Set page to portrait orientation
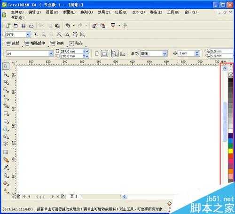Image resolution: width=235 pixels, height=214 pixels. point(97,53)
